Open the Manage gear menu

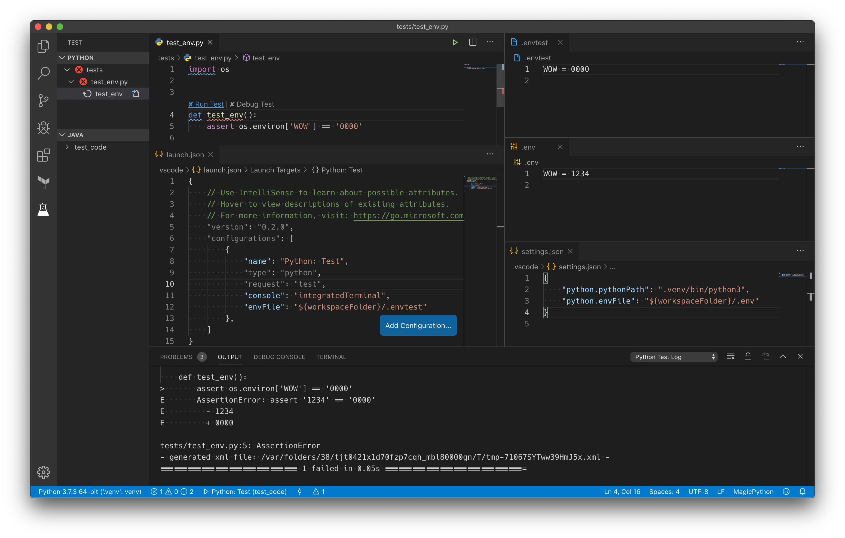43,472
